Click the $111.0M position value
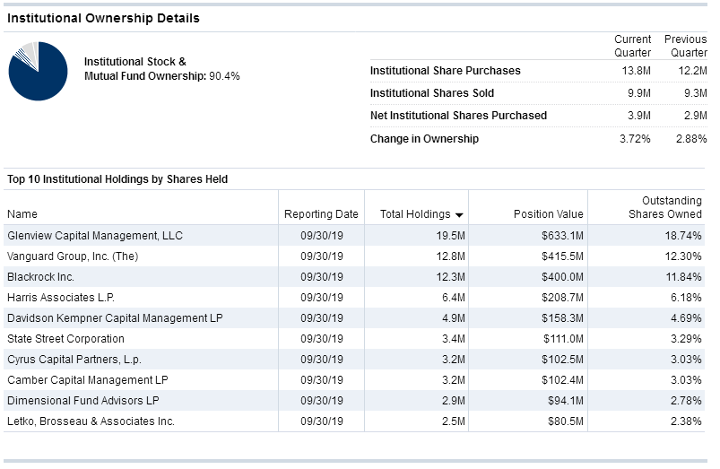Image resolution: width=720 pixels, height=469 pixels. point(563,339)
